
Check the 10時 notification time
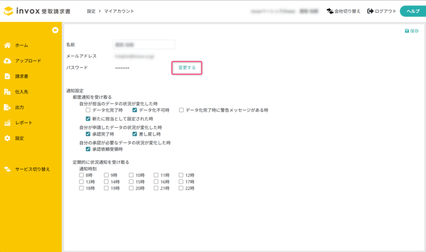[131, 175]
